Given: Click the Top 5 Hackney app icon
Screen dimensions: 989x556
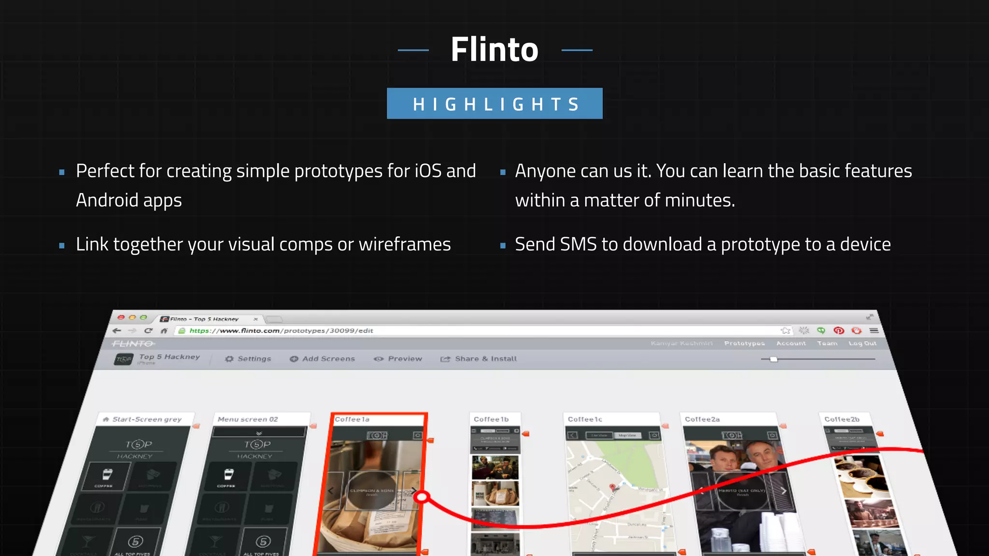Looking at the screenshot, I should click(x=124, y=359).
